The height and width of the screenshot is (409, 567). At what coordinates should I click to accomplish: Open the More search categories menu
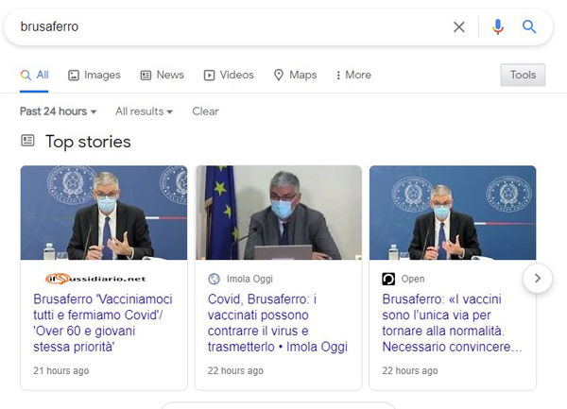(x=353, y=75)
